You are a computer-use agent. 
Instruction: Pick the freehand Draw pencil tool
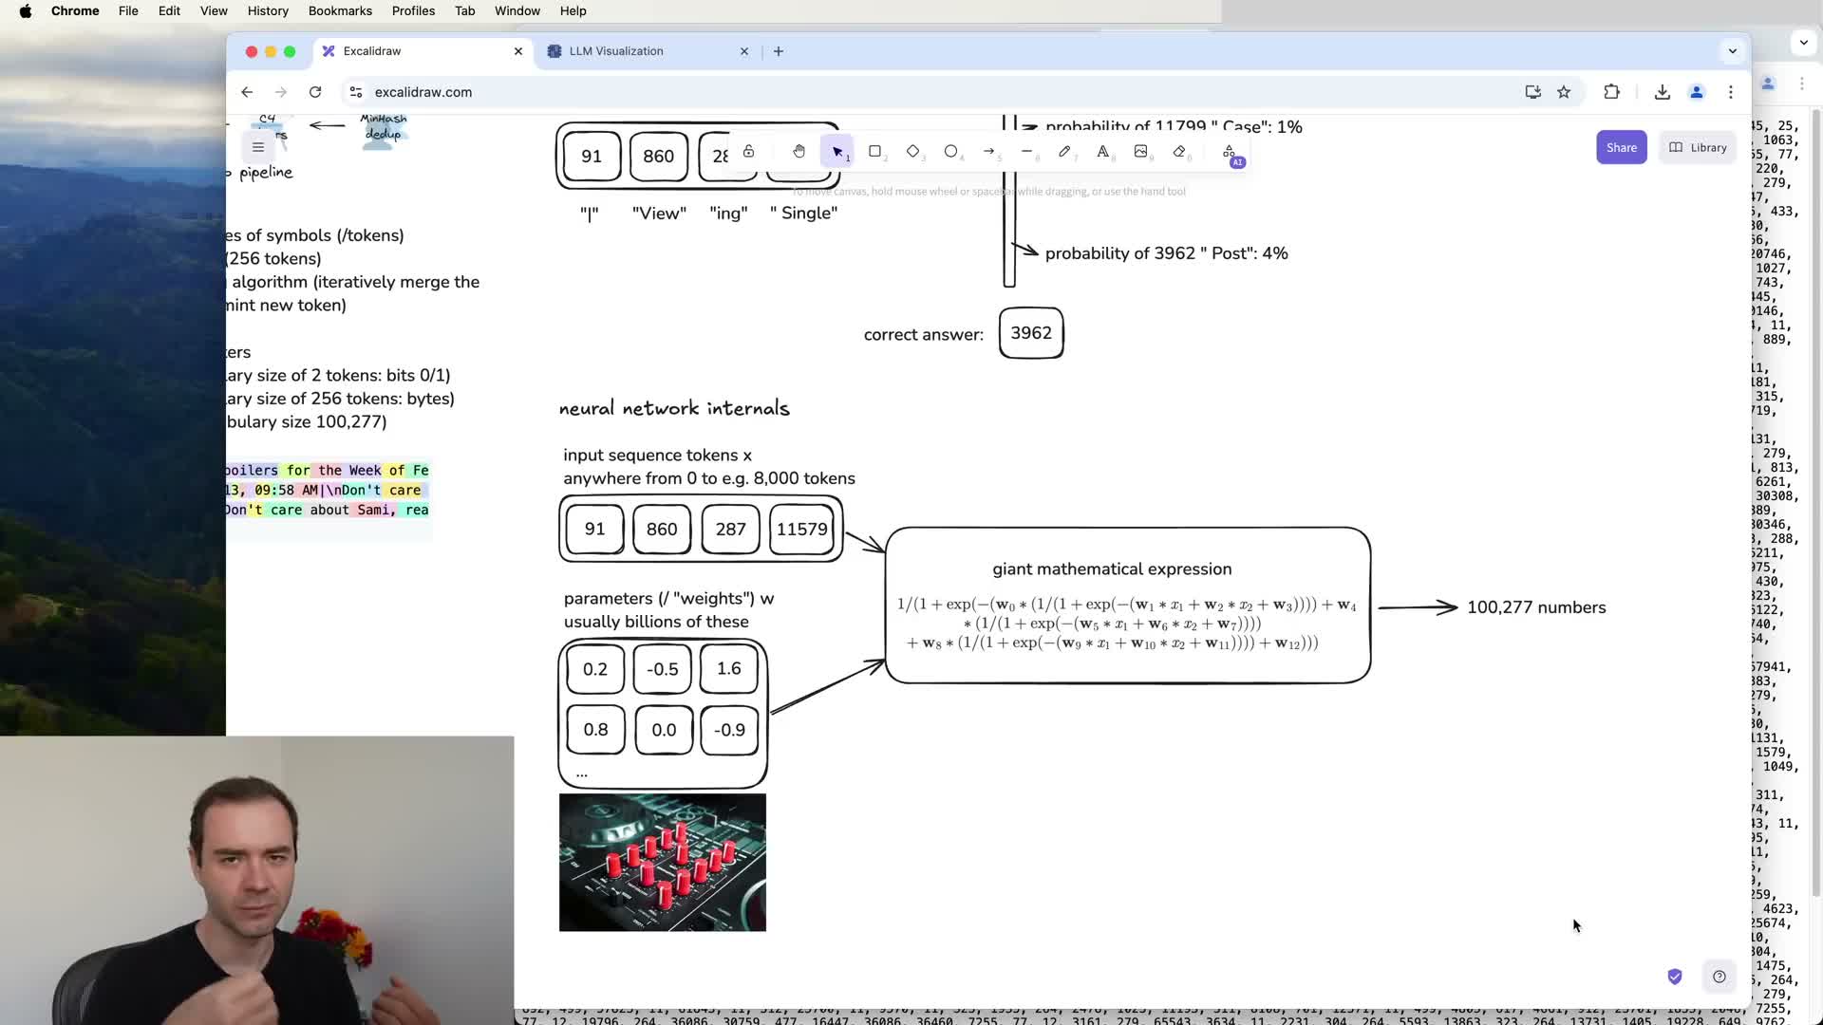pos(1064,152)
